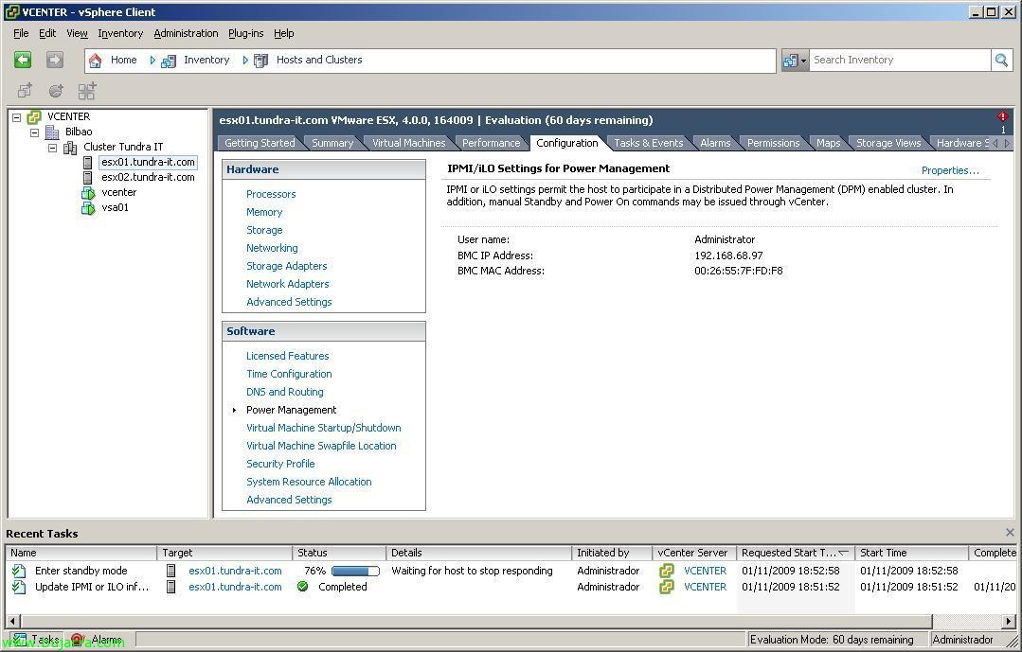Open the Help menu
The height and width of the screenshot is (652, 1022).
coord(283,33)
